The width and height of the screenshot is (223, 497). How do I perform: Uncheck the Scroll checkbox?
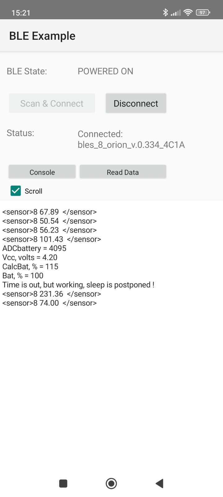point(16,191)
